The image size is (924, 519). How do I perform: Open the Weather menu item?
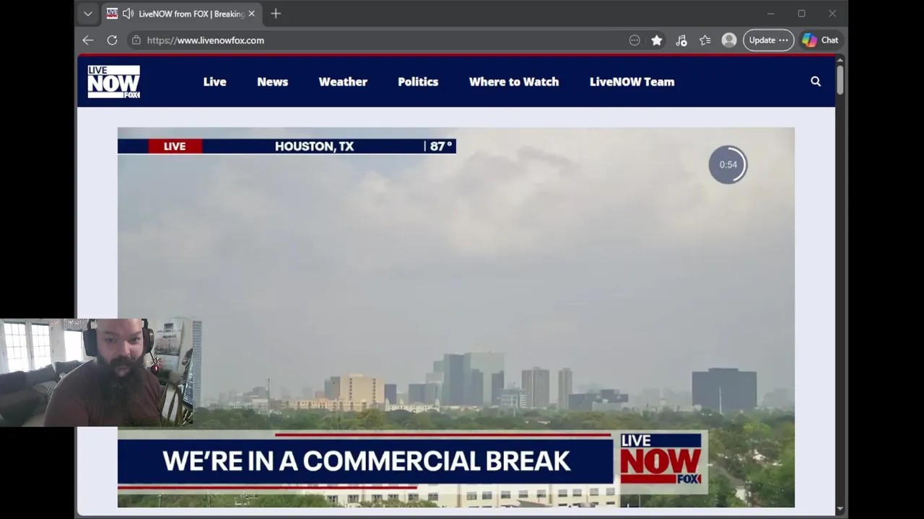(x=343, y=81)
